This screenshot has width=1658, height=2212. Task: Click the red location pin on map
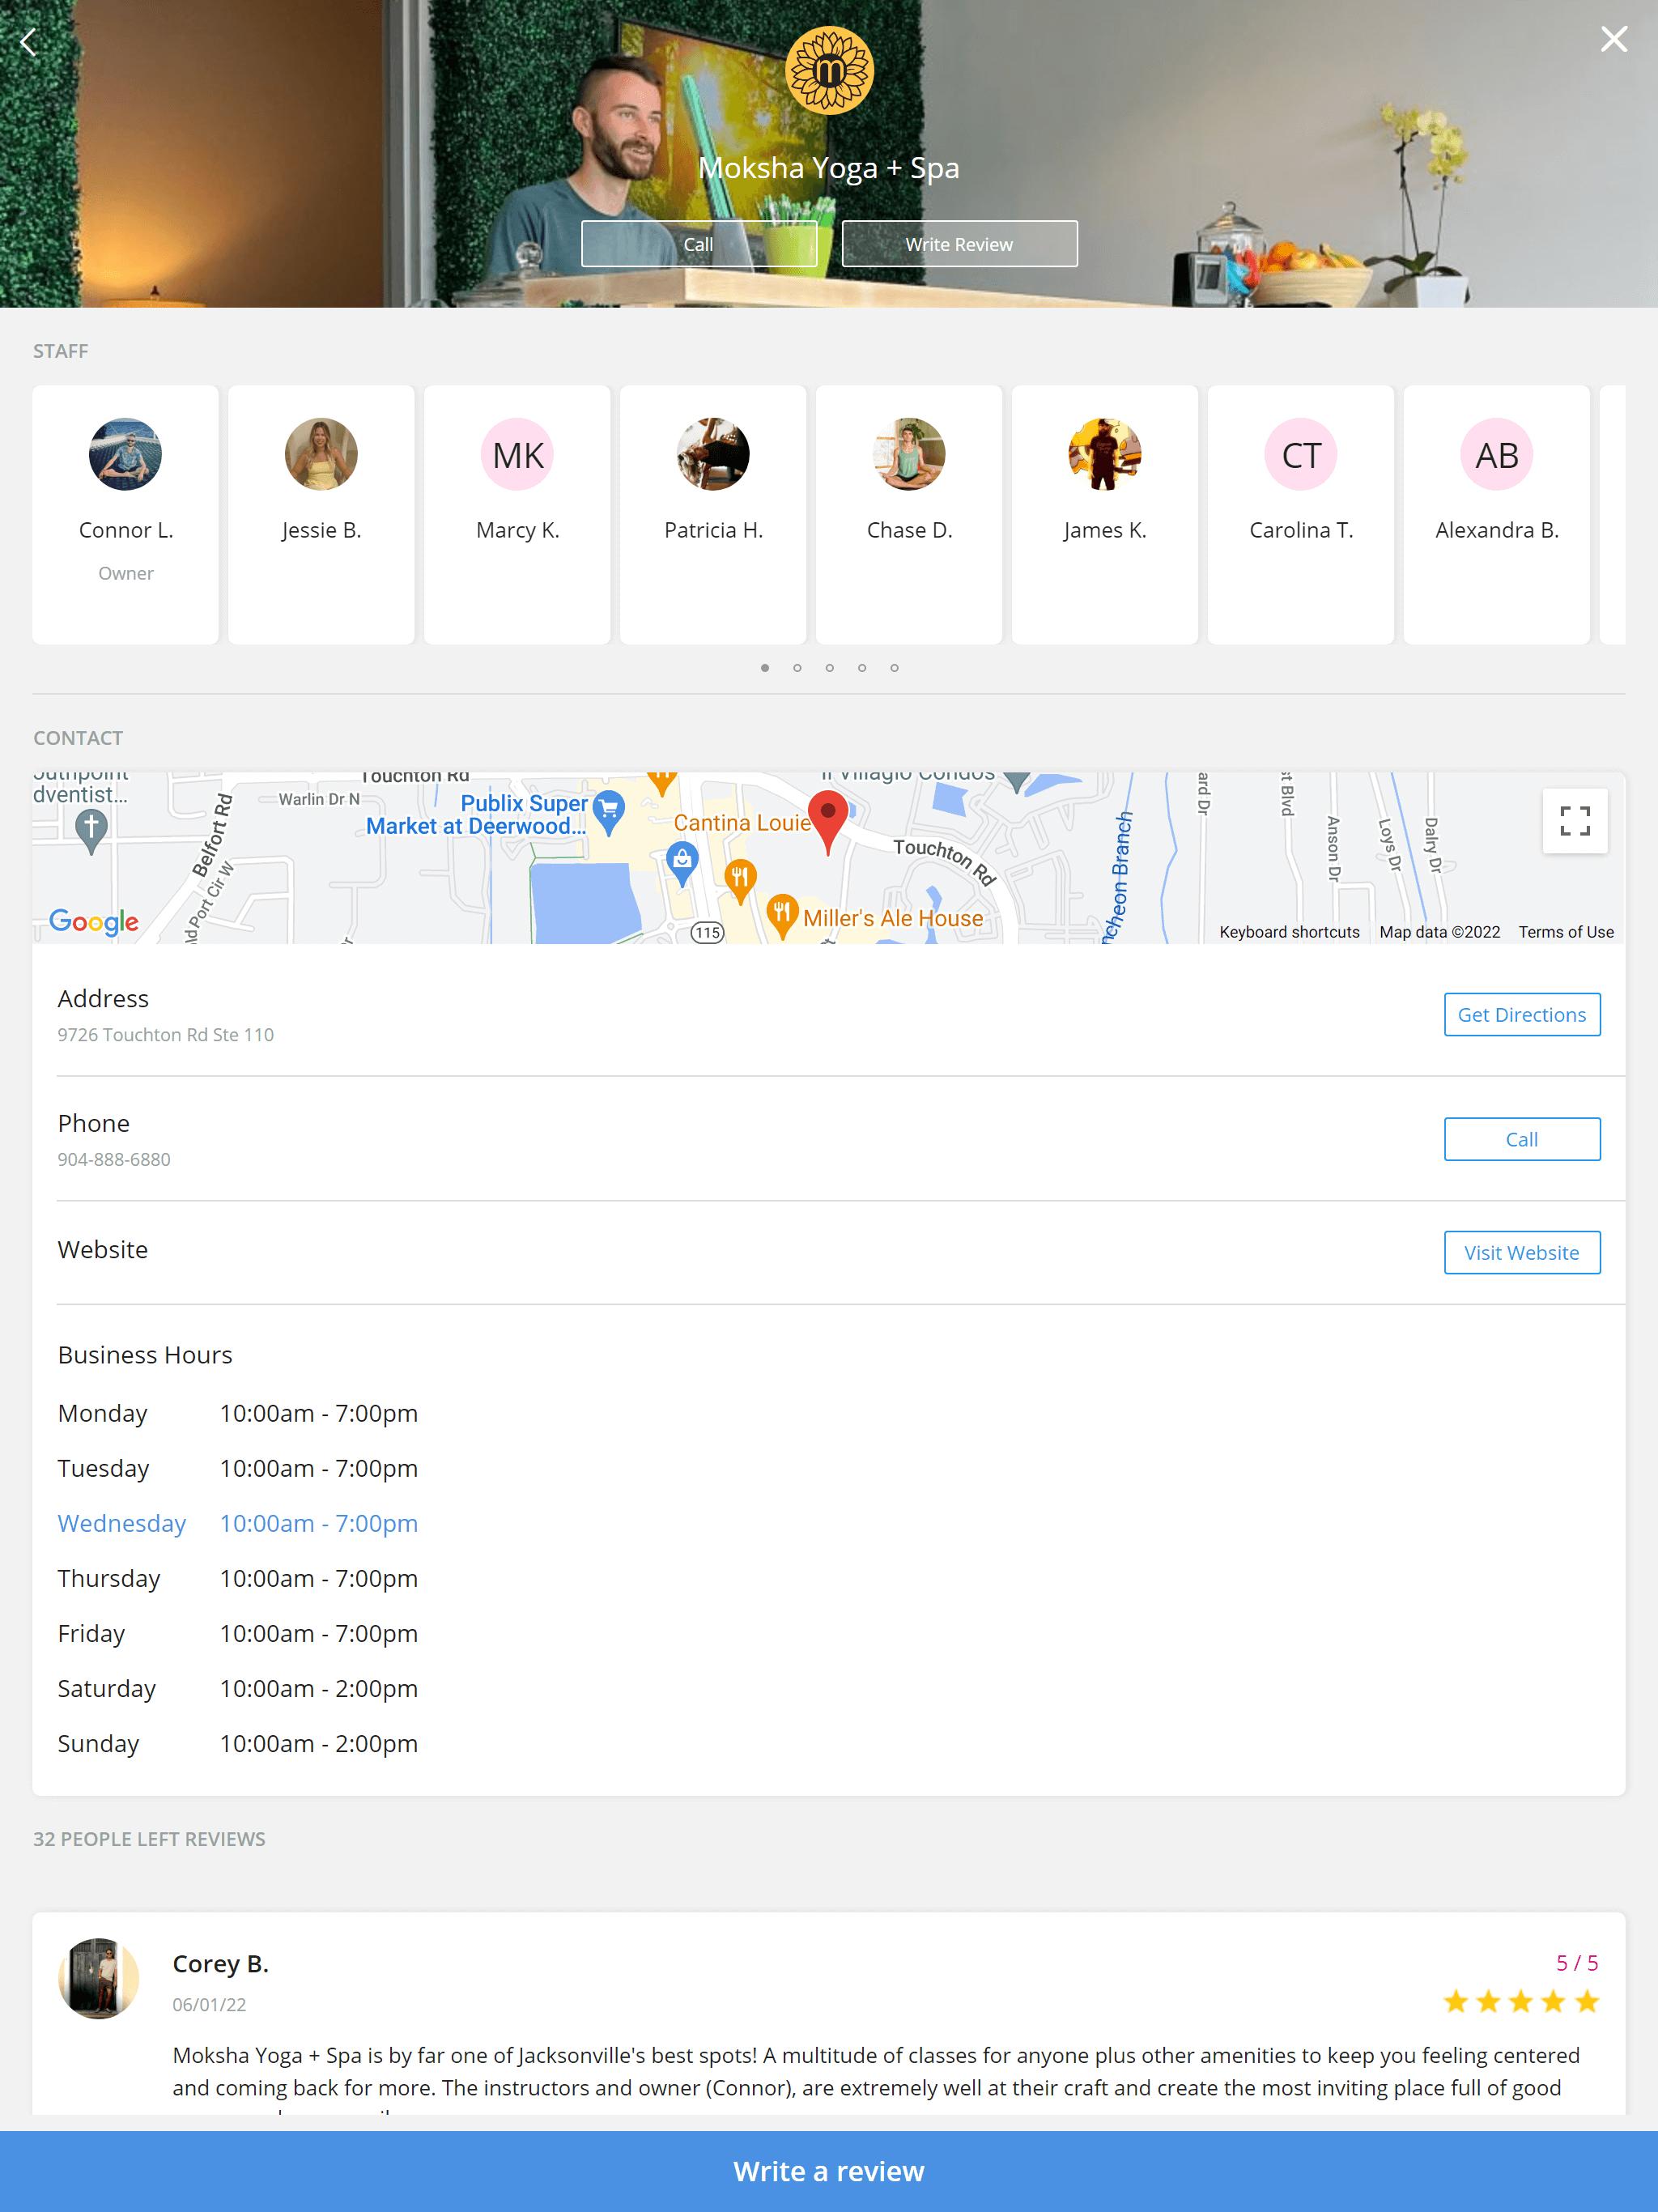click(828, 820)
